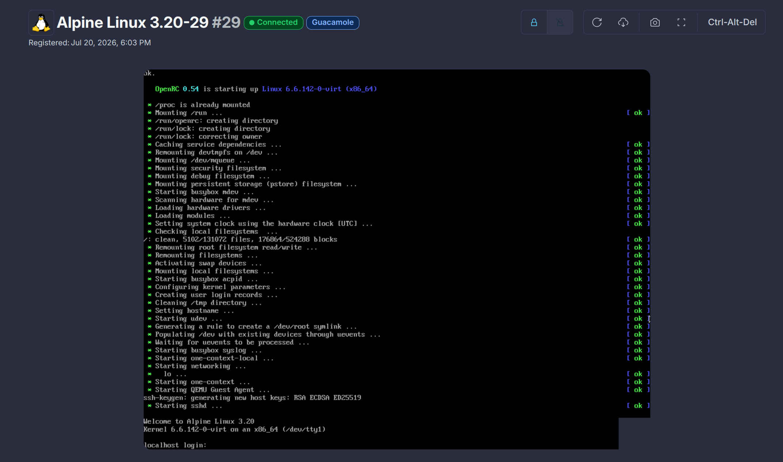Click the green OpenRC 0.54 text
This screenshot has height=462, width=783.
click(x=177, y=89)
